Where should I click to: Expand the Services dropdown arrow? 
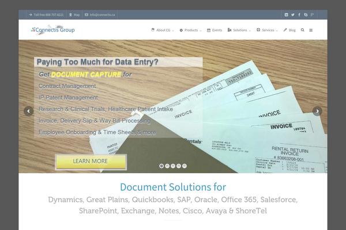pos(277,30)
